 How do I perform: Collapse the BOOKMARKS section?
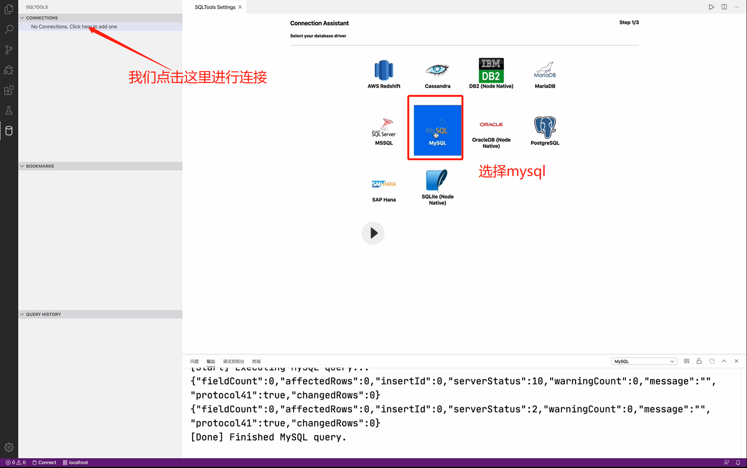[100, 166]
